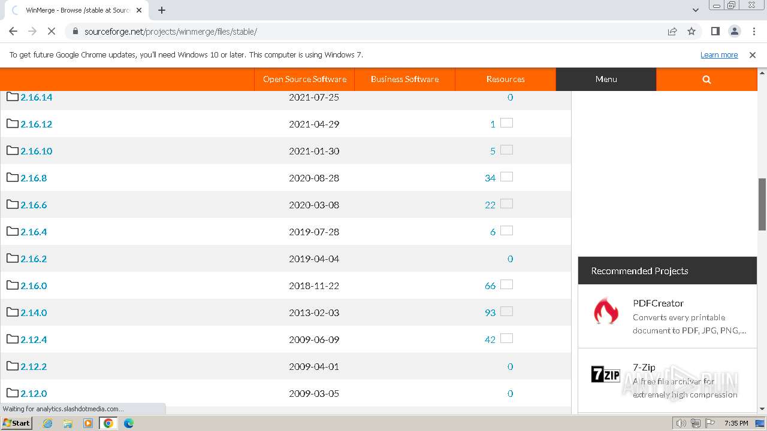
Task: Bookmark this page with the star icon
Action: pyautogui.click(x=691, y=31)
